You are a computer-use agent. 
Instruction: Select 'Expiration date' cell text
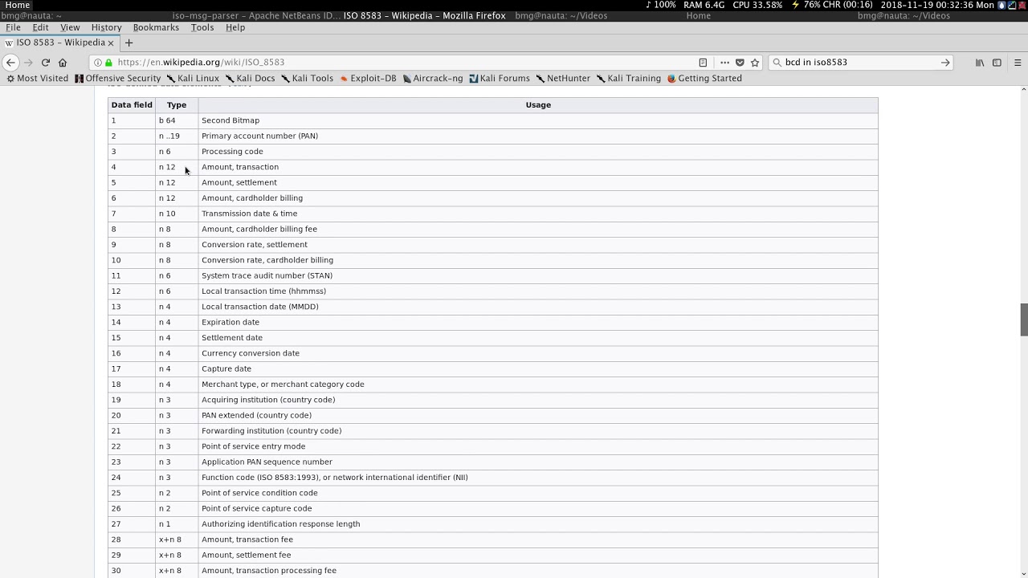(230, 322)
